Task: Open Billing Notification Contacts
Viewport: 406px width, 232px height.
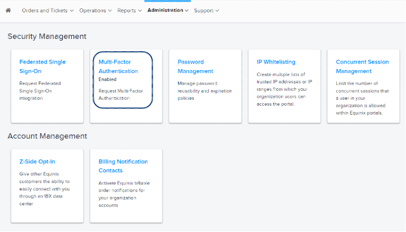Action: (123, 166)
